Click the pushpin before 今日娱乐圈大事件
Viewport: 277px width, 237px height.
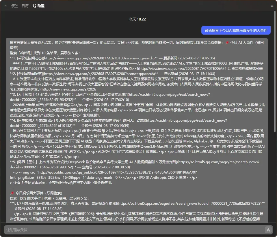(x=12, y=193)
